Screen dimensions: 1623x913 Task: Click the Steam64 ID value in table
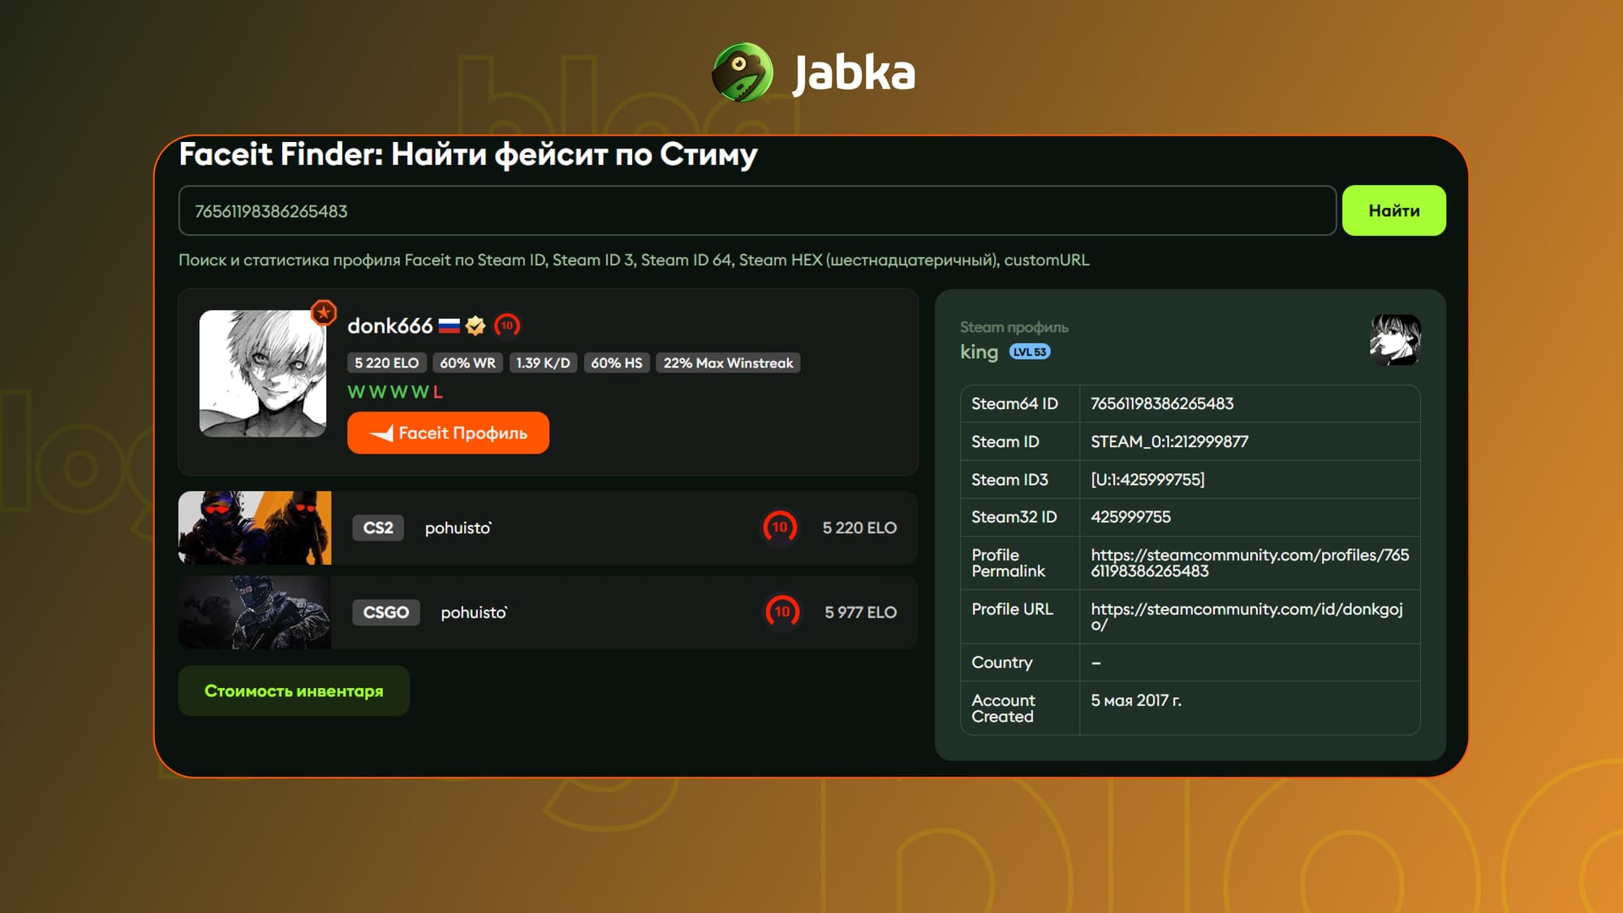click(x=1161, y=404)
